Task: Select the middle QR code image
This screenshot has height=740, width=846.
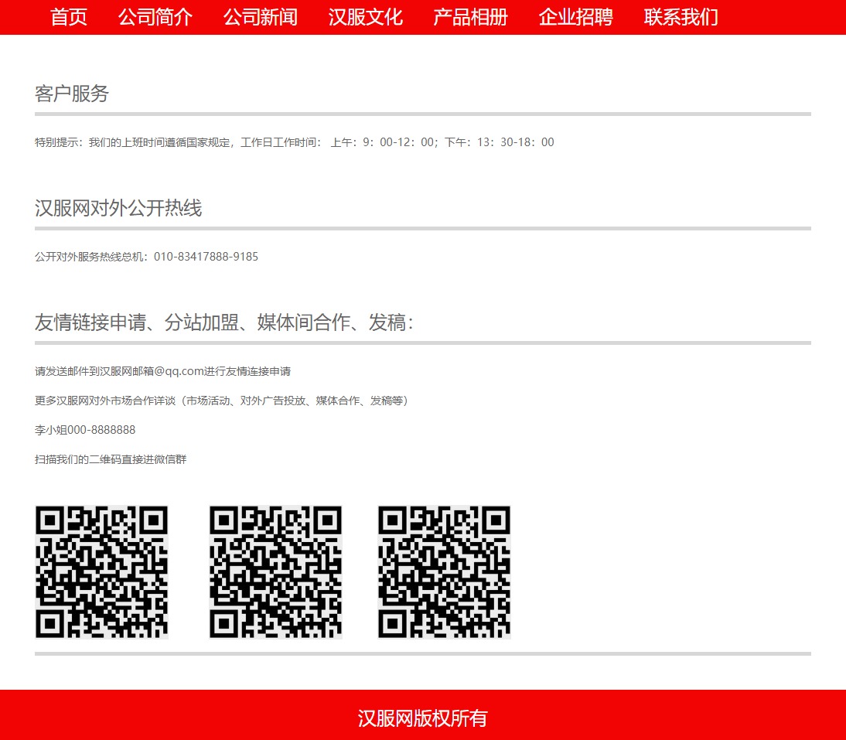Action: tap(275, 572)
